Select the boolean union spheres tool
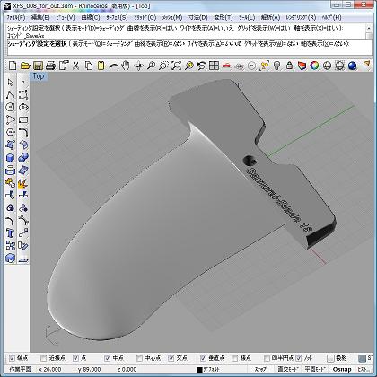Image resolution: width=377 pixels, height=377 pixels. click(23, 158)
